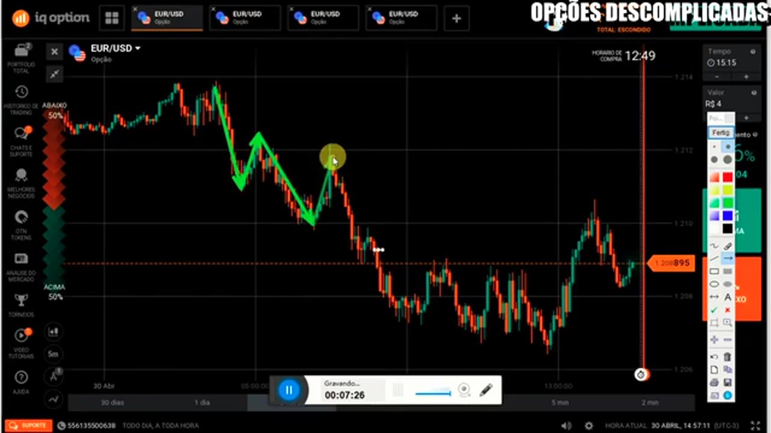Image resolution: width=771 pixels, height=433 pixels.
Task: Select the highlighter marker tool
Action: [x=728, y=246]
